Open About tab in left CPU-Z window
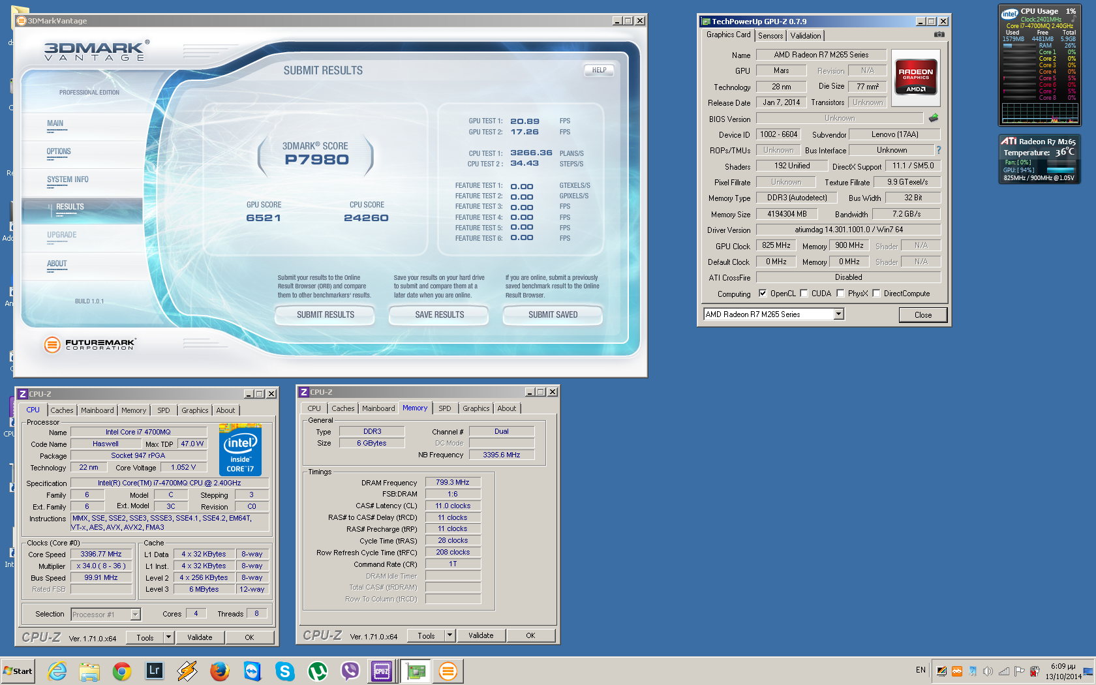This screenshot has width=1096, height=685. pos(226,410)
